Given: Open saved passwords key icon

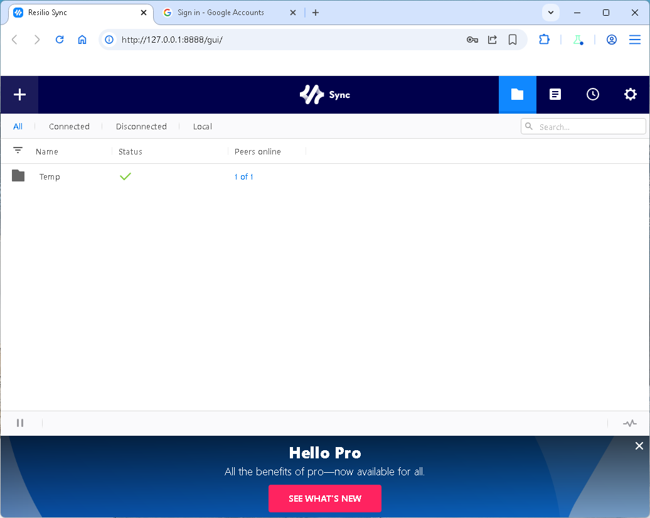Looking at the screenshot, I should (x=472, y=40).
